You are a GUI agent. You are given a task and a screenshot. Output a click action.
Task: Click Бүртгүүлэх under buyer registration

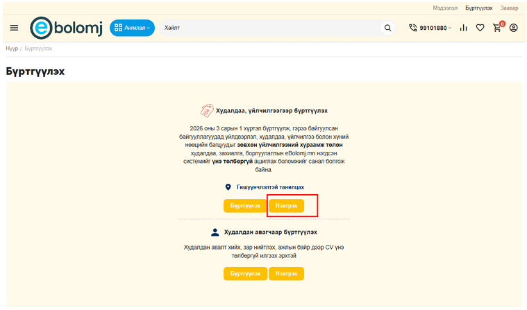point(245,273)
